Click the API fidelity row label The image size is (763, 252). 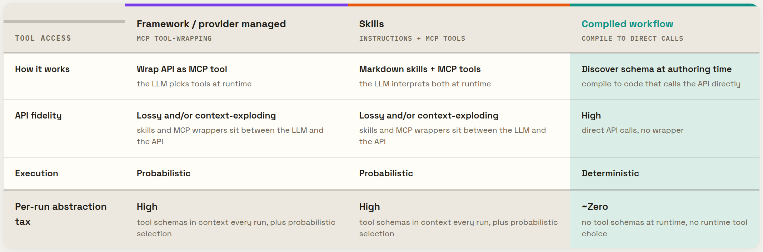38,115
